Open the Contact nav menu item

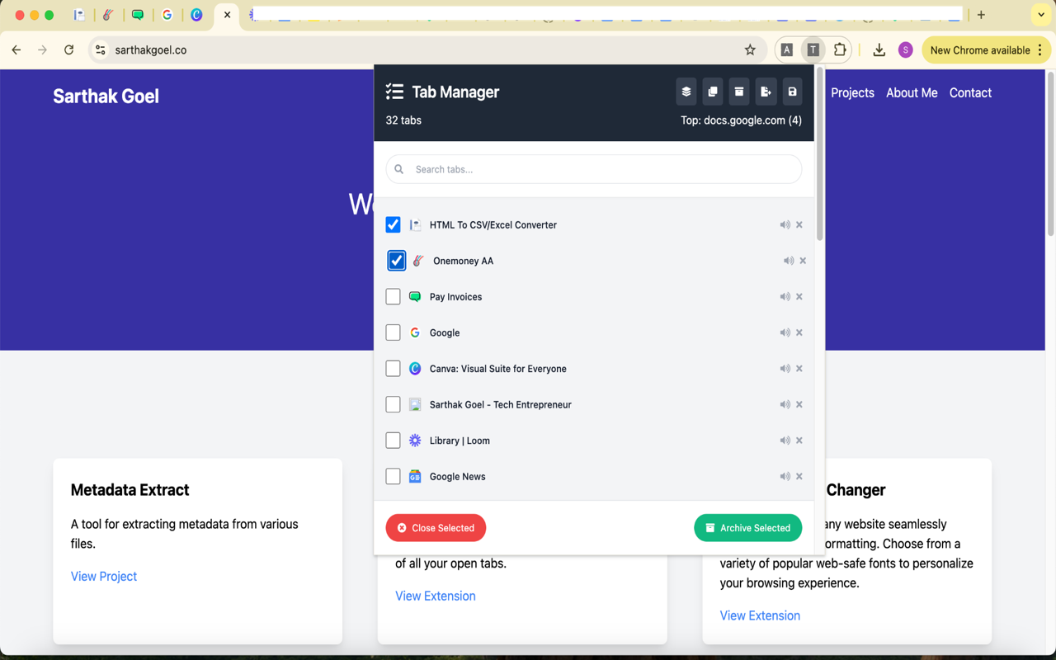click(x=970, y=93)
